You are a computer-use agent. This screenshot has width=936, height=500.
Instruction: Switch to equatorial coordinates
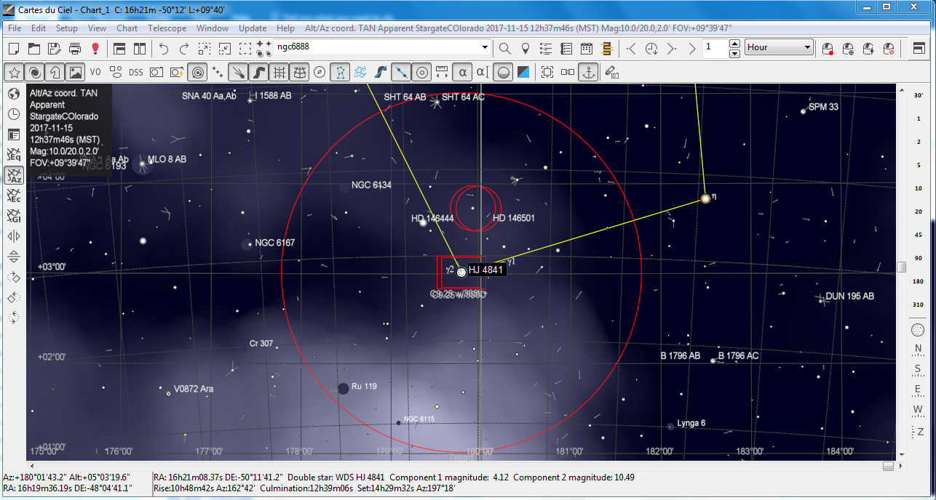click(x=14, y=155)
